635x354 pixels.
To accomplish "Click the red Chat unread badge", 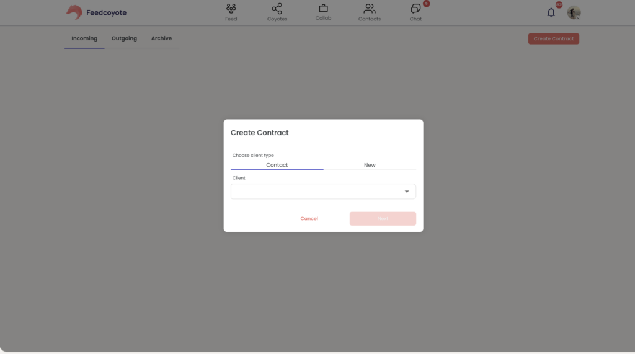I will (x=426, y=4).
